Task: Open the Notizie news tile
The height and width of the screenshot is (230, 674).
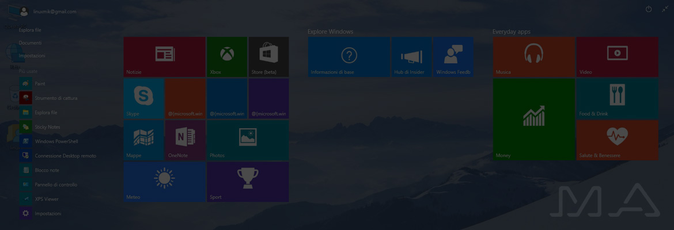Action: pos(164,57)
